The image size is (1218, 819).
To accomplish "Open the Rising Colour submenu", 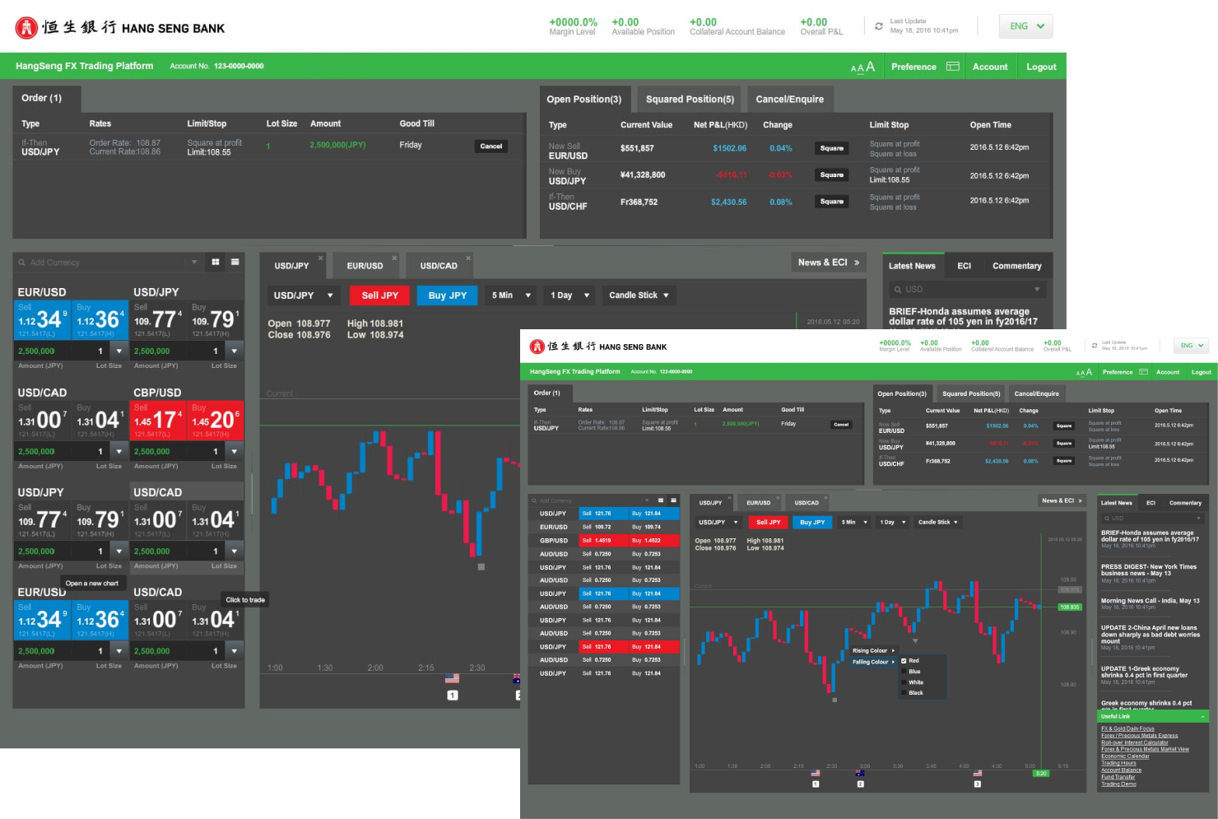I will [x=873, y=651].
